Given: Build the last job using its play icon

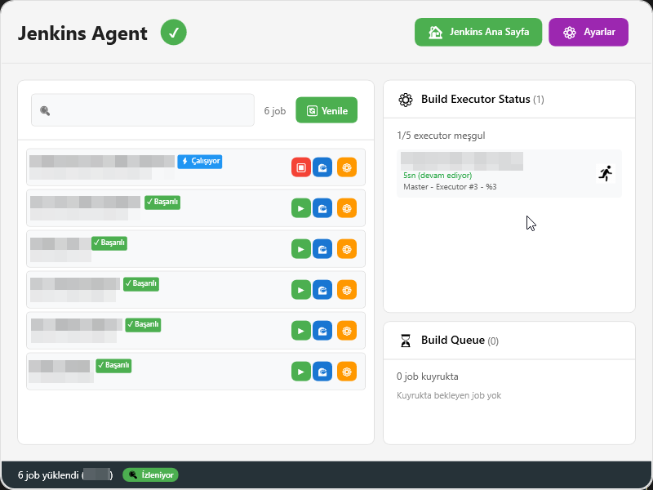Looking at the screenshot, I should click(301, 372).
